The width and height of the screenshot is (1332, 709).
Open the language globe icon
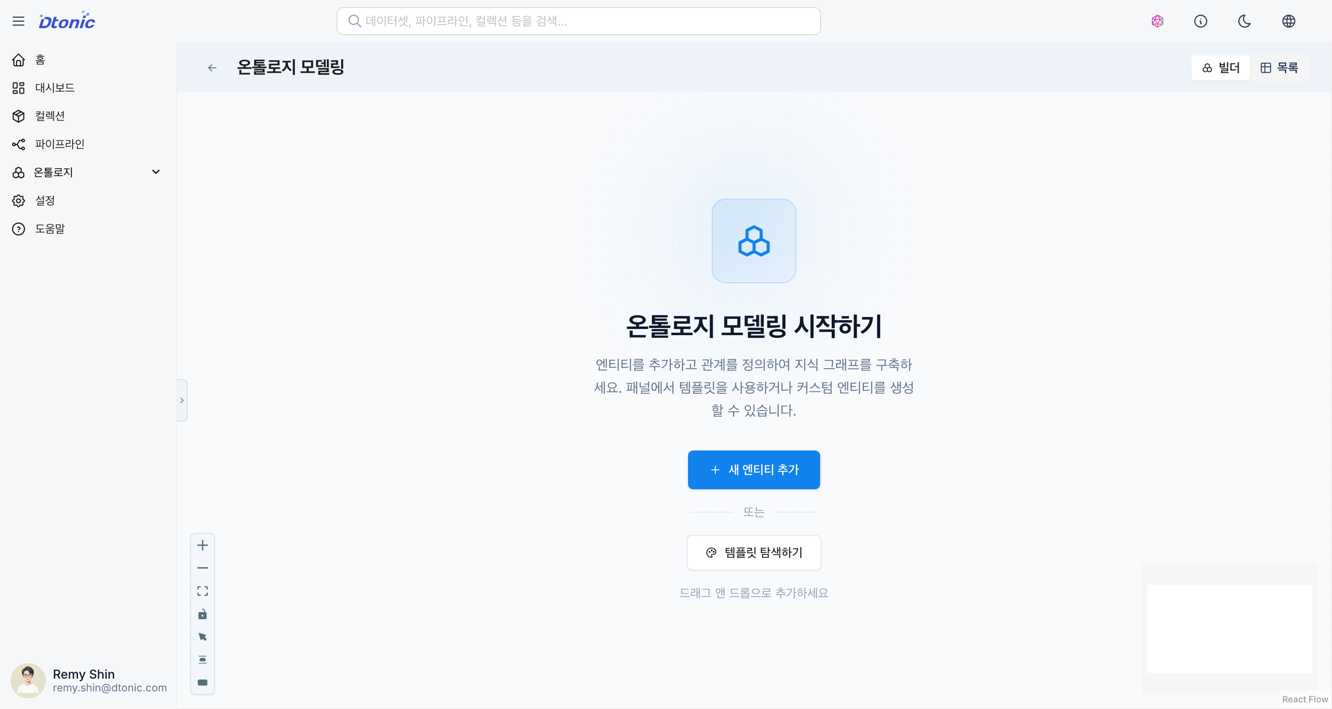tap(1288, 21)
